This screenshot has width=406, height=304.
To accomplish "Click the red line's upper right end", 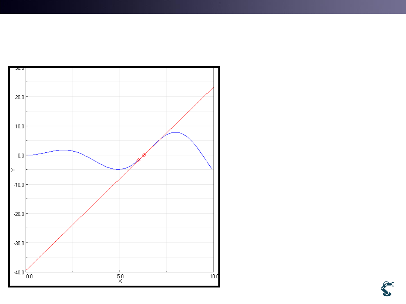I will click(213, 88).
